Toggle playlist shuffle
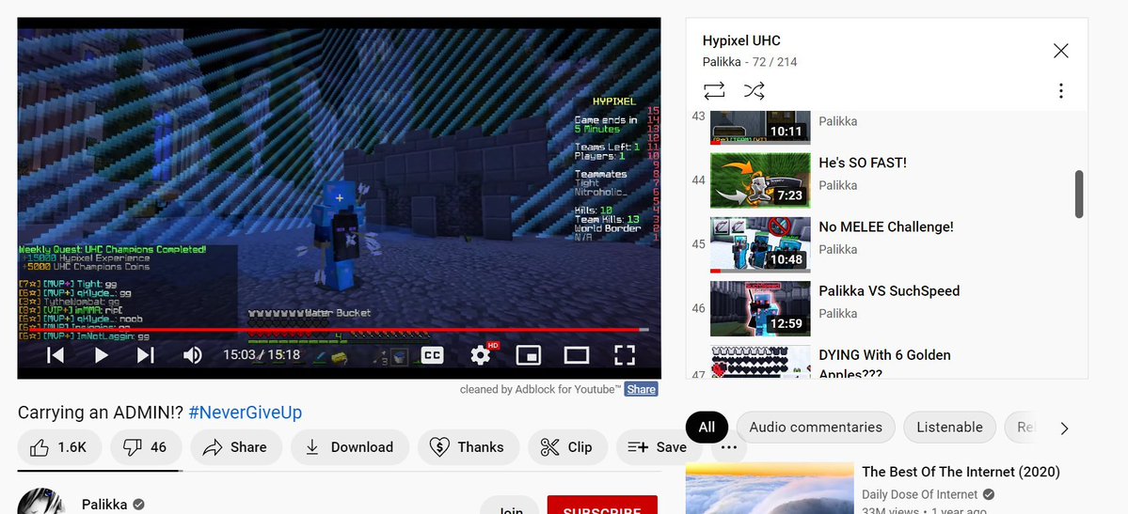1128x514 pixels. (x=754, y=90)
